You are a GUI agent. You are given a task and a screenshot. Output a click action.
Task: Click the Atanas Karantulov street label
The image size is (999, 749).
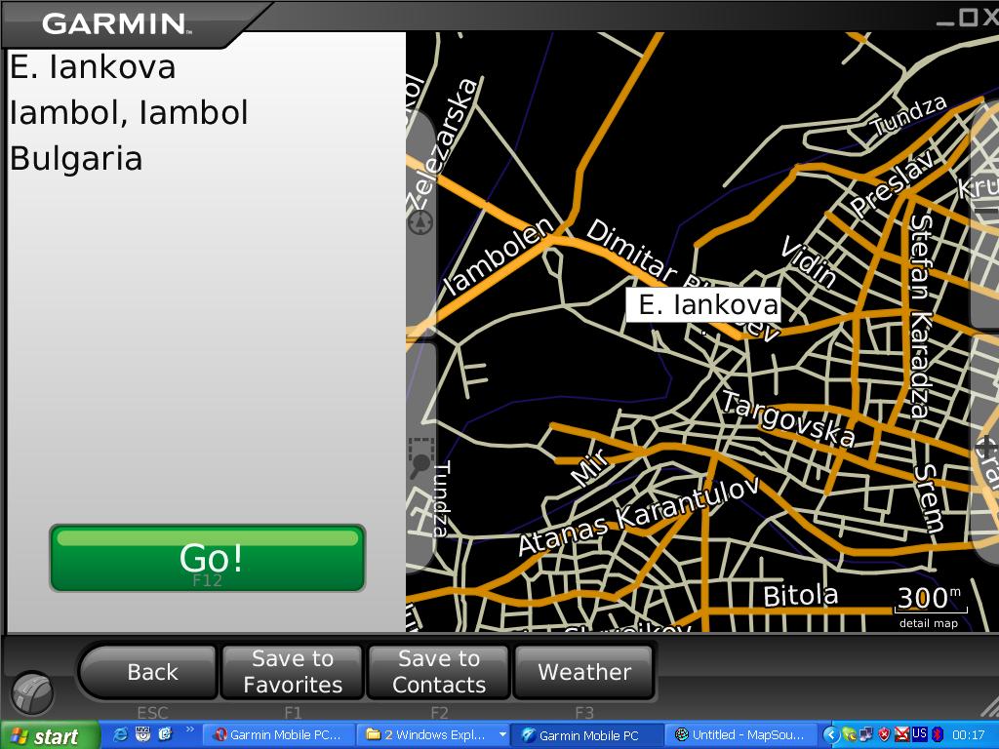point(639,515)
